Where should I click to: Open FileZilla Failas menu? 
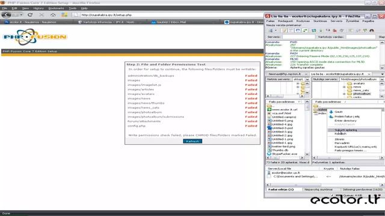coord(270,21)
